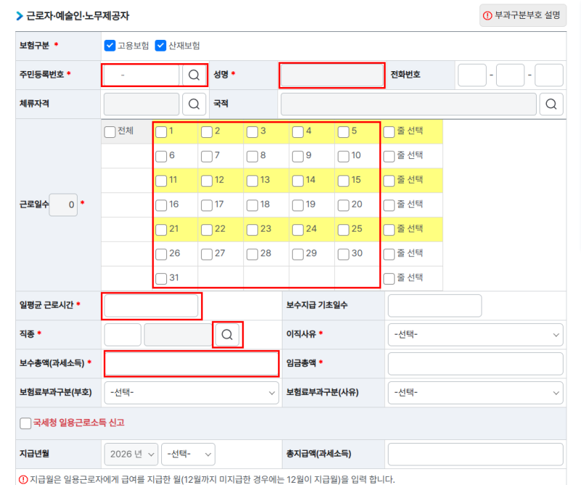Screen dimensions: 581x485
Task: Check day 31 checkbox
Action: pyautogui.click(x=161, y=279)
